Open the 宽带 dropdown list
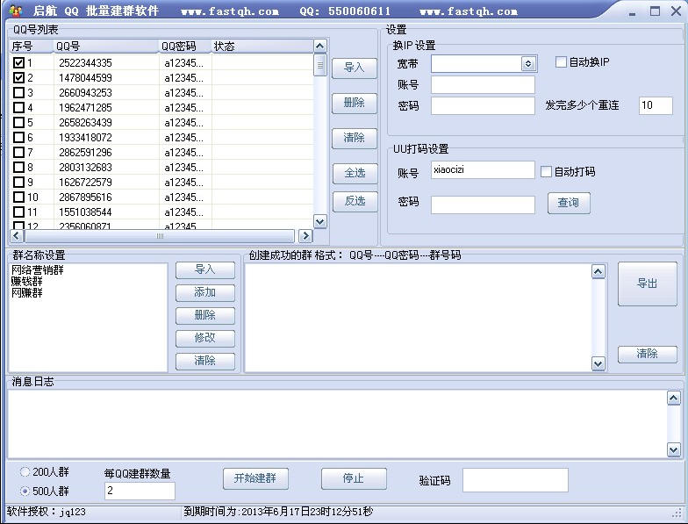The width and height of the screenshot is (688, 524). tap(528, 63)
